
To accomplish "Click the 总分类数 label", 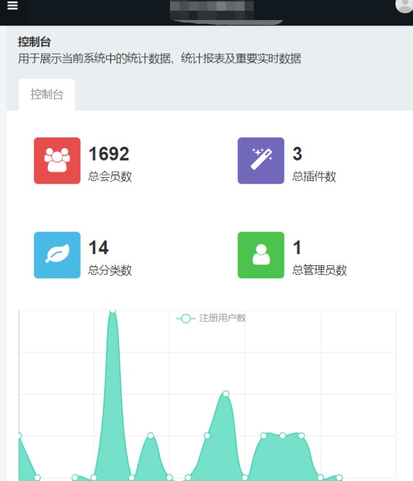I will [x=110, y=270].
